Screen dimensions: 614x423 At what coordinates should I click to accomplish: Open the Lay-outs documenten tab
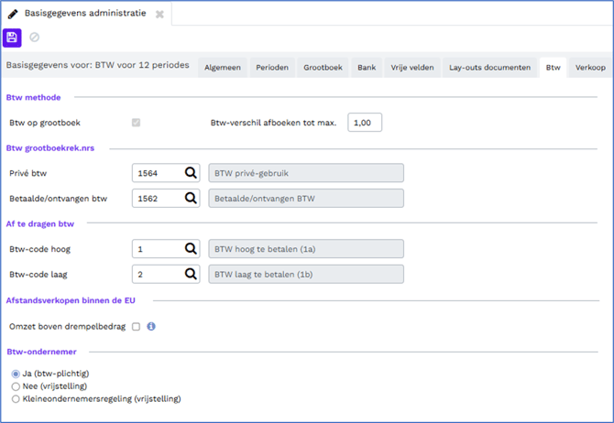(489, 67)
